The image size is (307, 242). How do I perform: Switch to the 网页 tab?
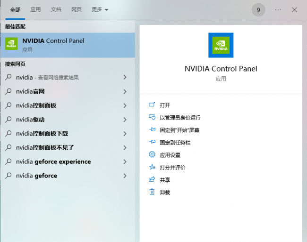tap(77, 9)
